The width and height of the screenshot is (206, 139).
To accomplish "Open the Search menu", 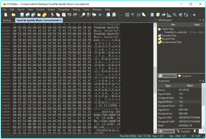I will (21, 10).
